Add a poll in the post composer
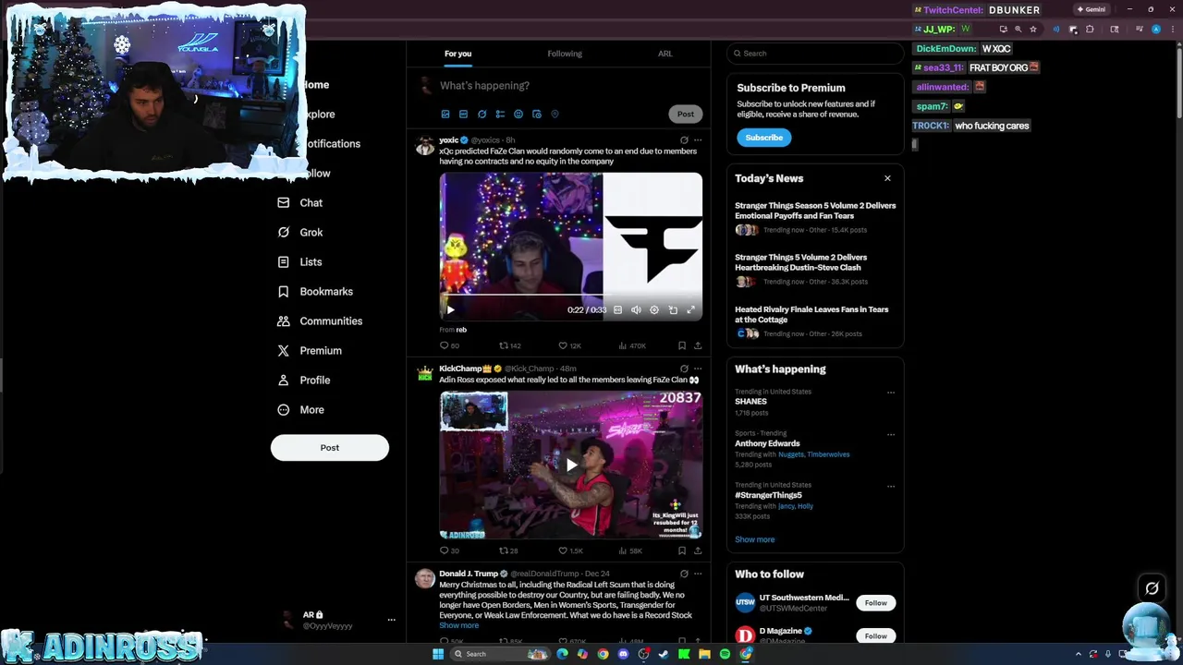Viewport: 1183px width, 665px height. [x=500, y=114]
